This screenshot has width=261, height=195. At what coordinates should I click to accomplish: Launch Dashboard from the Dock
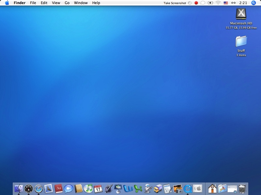[29, 189]
